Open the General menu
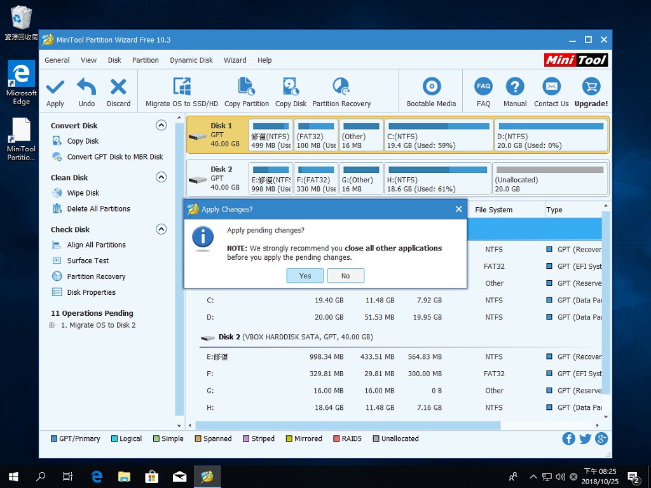Viewport: 651px width, 488px height. point(57,60)
